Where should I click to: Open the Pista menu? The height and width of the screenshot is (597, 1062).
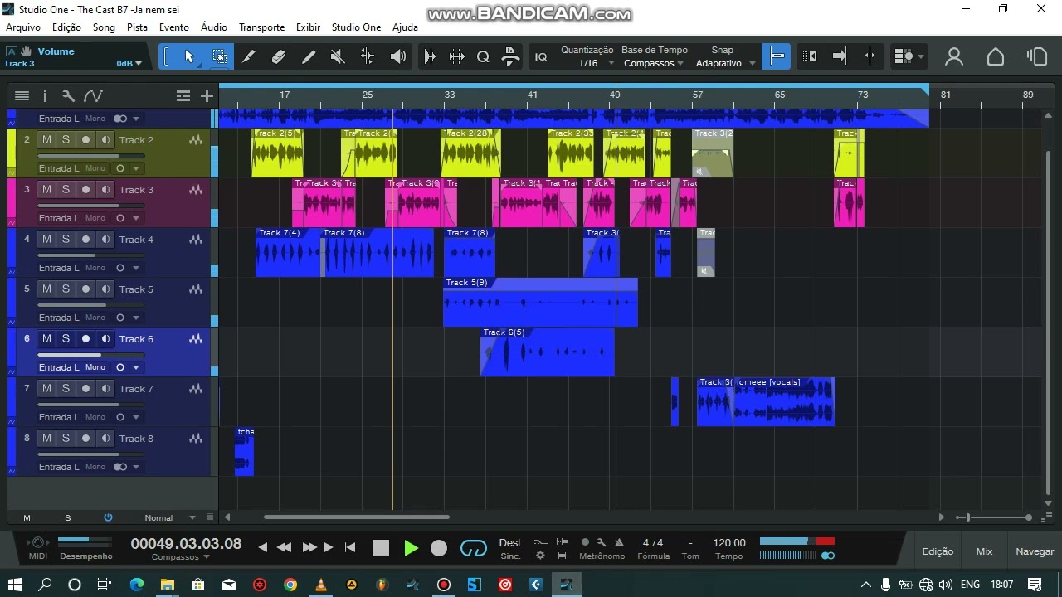[x=137, y=27]
